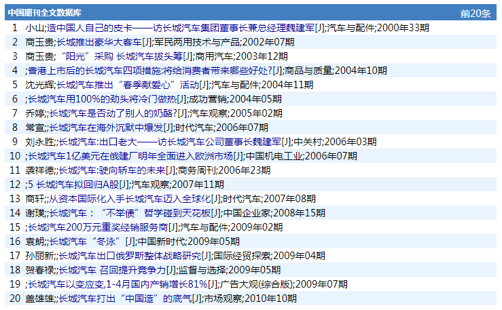Screen dimensions: 502x310
Task: Select author 孙丽新 in row 17
Action: pyautogui.click(x=39, y=256)
